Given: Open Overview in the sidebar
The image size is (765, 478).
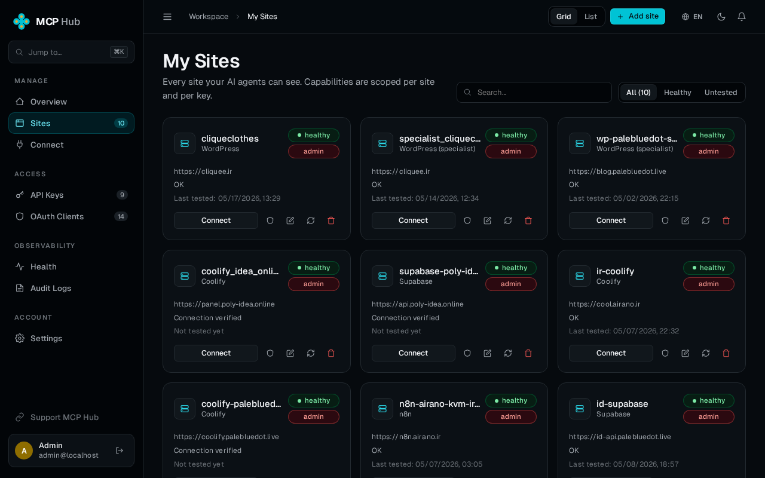Looking at the screenshot, I should (71, 102).
